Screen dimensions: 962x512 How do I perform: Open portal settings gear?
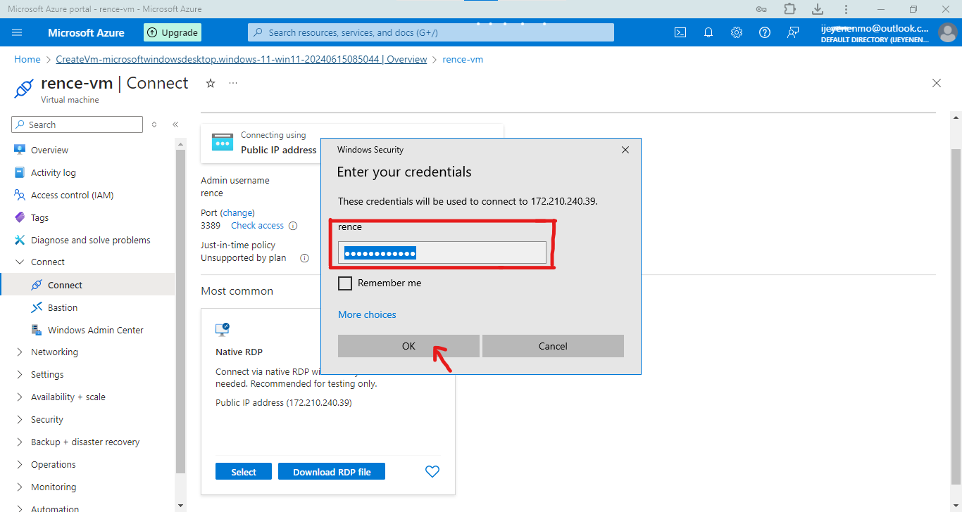click(737, 32)
